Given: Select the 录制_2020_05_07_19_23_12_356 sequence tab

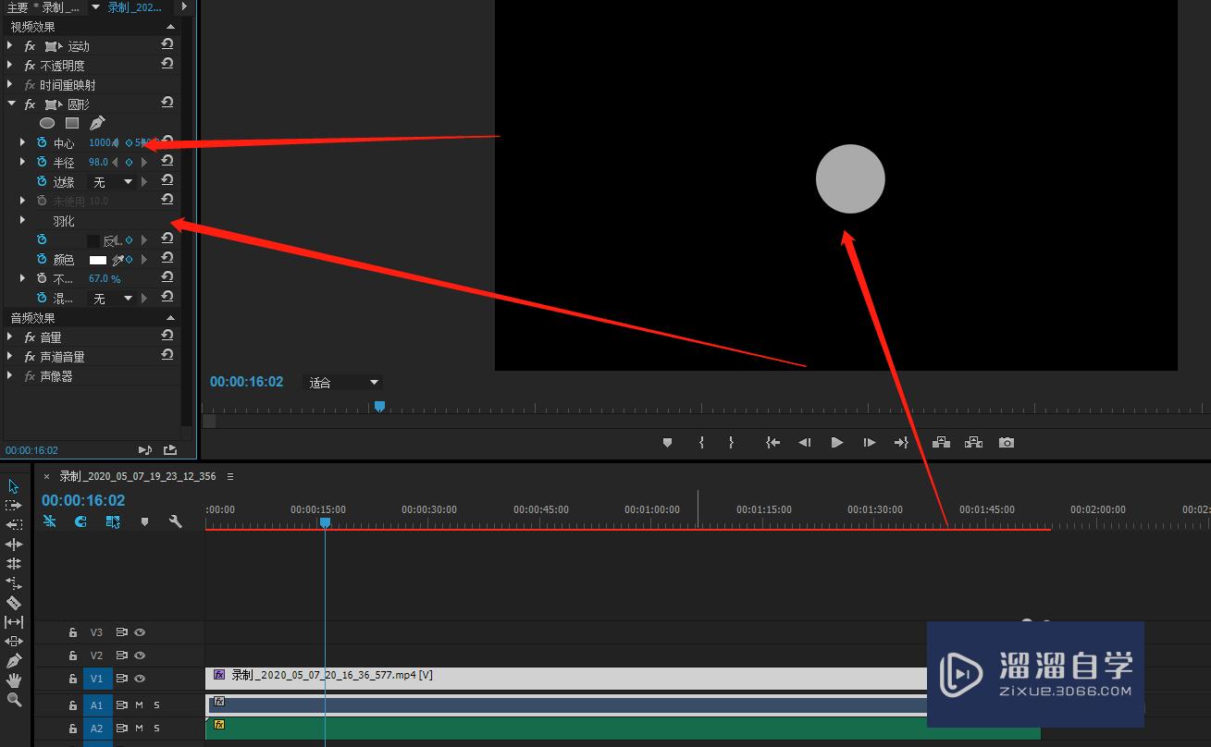Looking at the screenshot, I should [138, 476].
